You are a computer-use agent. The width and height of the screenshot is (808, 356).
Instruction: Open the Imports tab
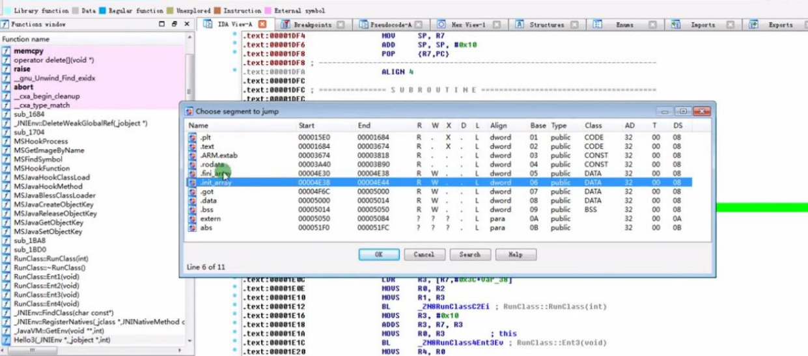(x=703, y=25)
